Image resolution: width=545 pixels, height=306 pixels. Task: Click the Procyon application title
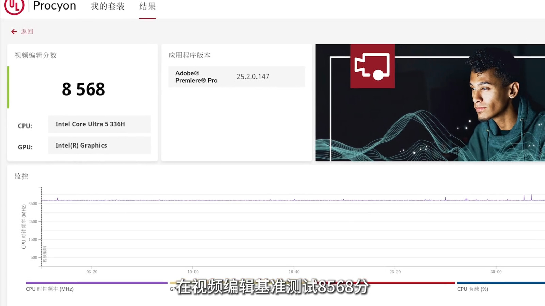(54, 6)
